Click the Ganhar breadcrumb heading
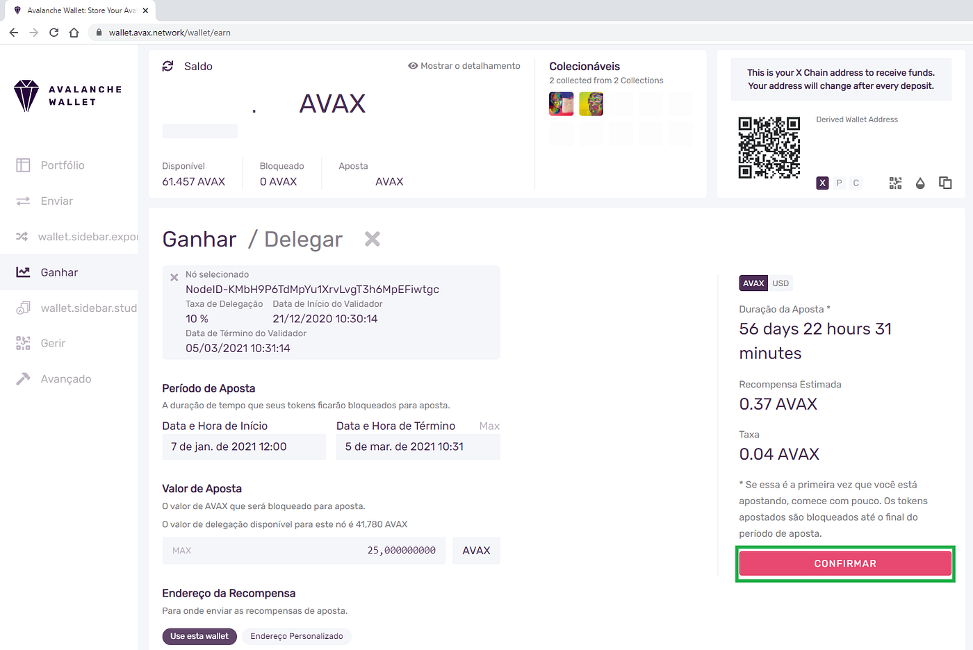The height and width of the screenshot is (650, 973). (199, 240)
